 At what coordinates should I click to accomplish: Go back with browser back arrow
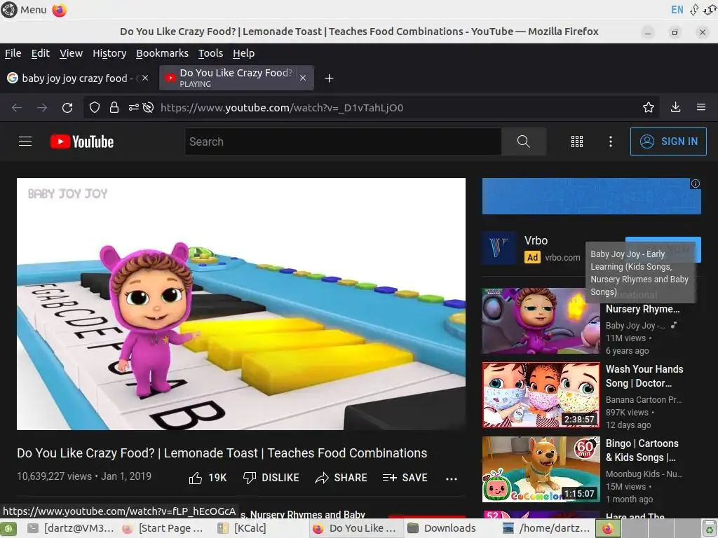(x=17, y=107)
